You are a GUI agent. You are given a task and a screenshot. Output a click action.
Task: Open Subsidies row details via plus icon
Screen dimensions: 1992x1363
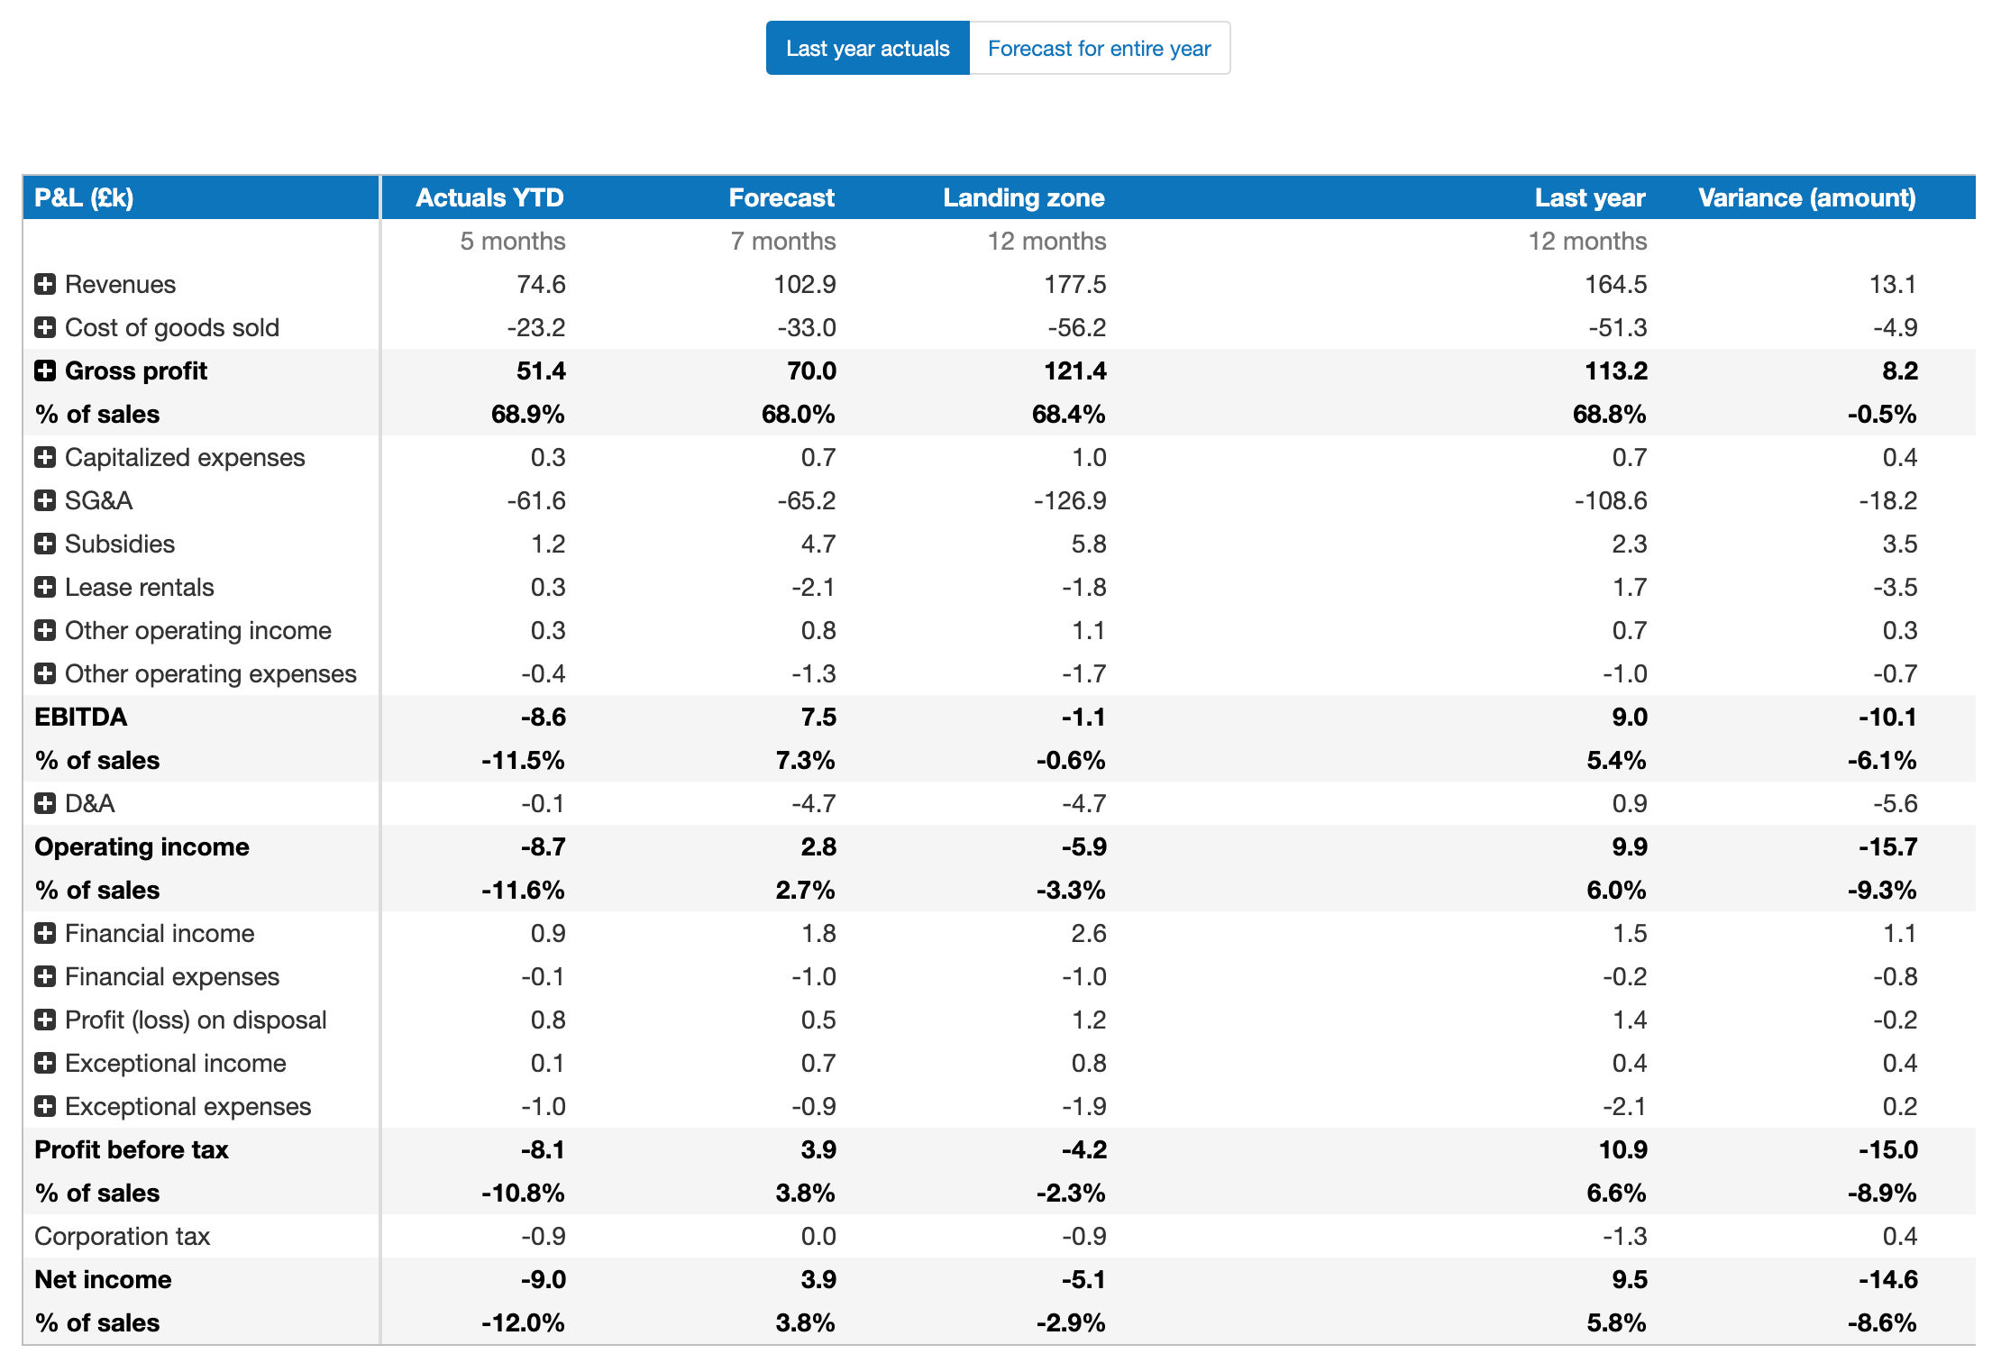pos(45,544)
